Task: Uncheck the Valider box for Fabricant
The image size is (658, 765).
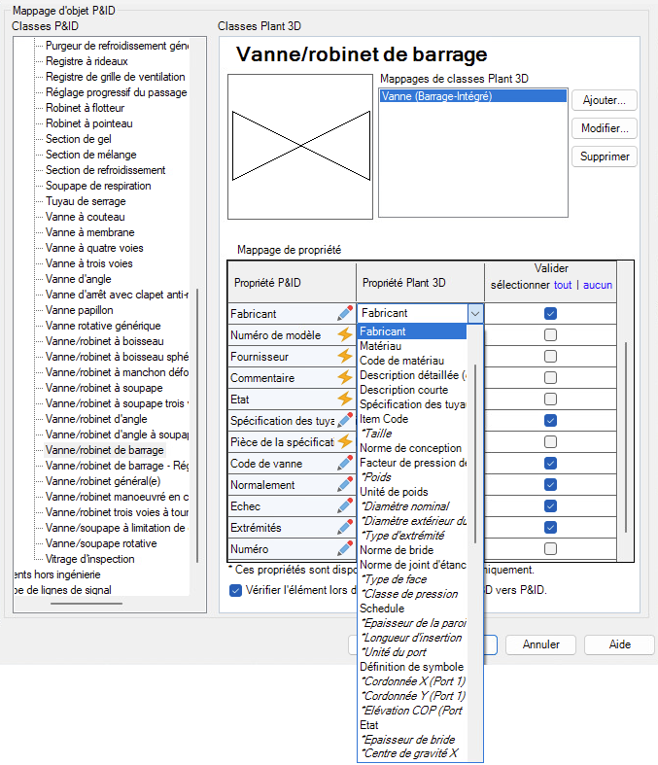Action: coord(550,313)
